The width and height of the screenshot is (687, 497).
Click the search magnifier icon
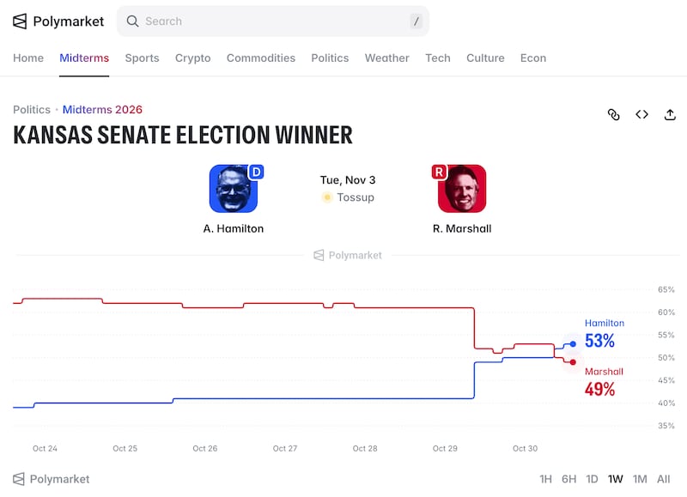tap(132, 21)
